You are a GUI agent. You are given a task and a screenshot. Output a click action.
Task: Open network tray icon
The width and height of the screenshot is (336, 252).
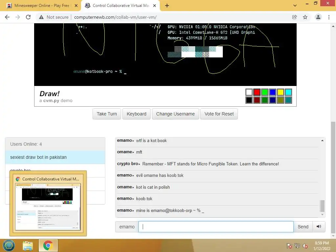coord(297,246)
